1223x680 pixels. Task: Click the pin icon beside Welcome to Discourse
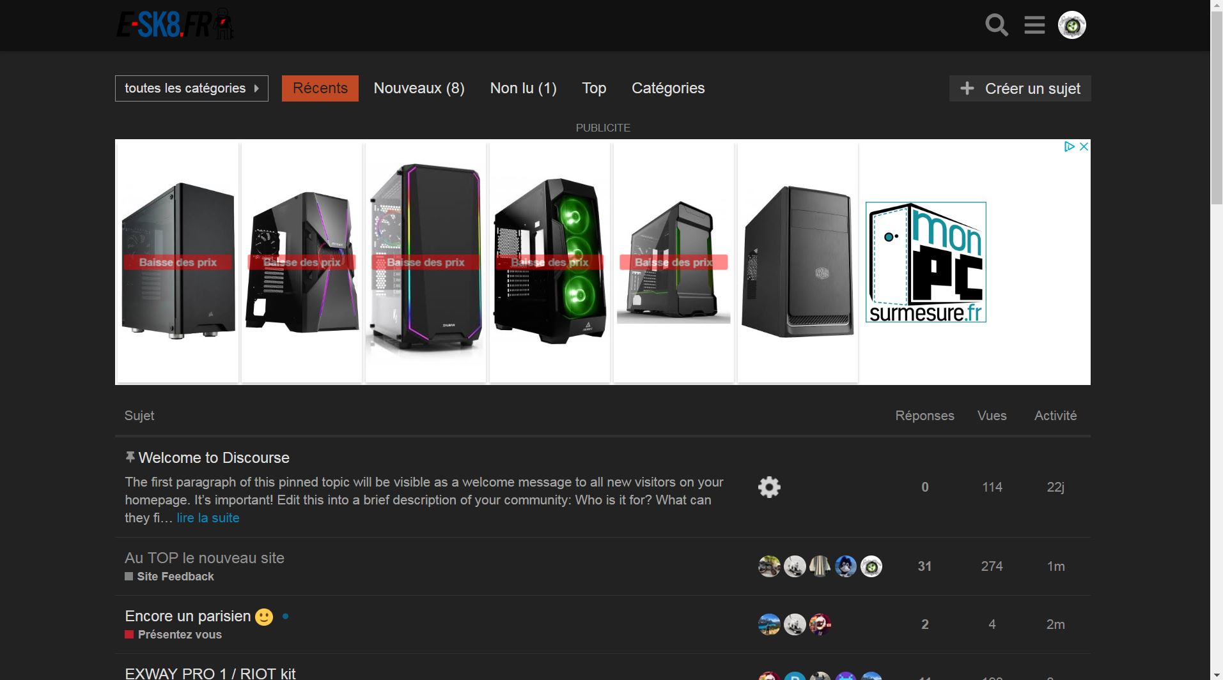pyautogui.click(x=130, y=457)
